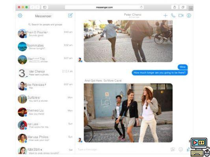Open the photo of three women walking
210x157 pixels.
tap(128, 113)
